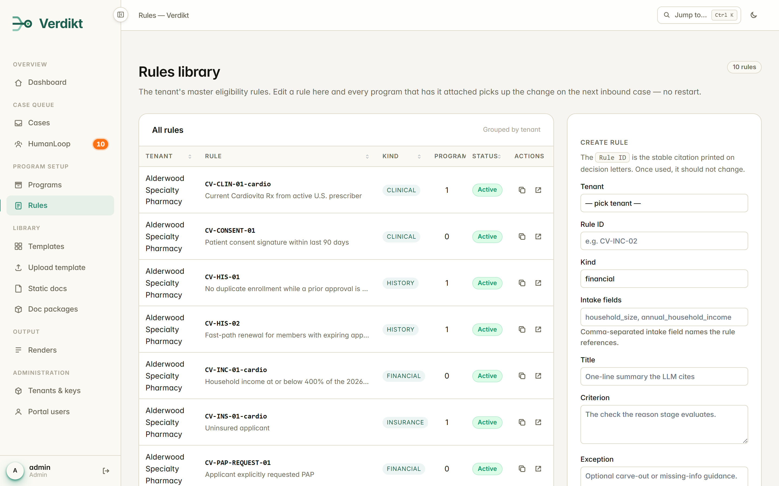This screenshot has height=486, width=779.
Task: Open the CV-CONSENT-01 rule details
Action: pyautogui.click(x=538, y=237)
